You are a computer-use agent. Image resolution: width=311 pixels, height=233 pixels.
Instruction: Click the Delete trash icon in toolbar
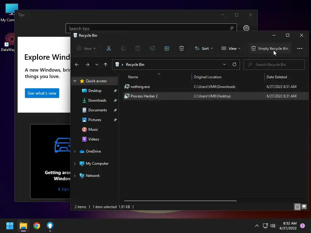point(182,48)
